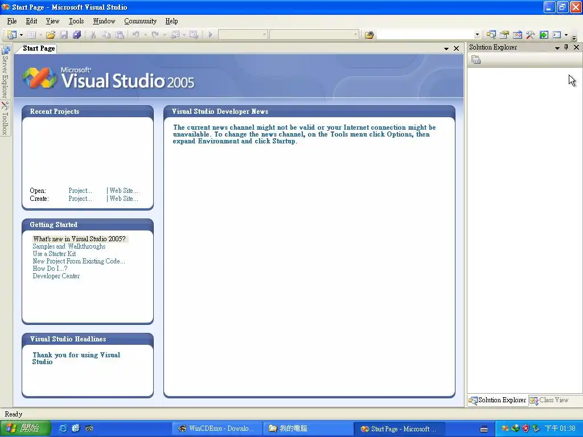Open the Tools menu
The width and height of the screenshot is (583, 437).
click(x=76, y=21)
